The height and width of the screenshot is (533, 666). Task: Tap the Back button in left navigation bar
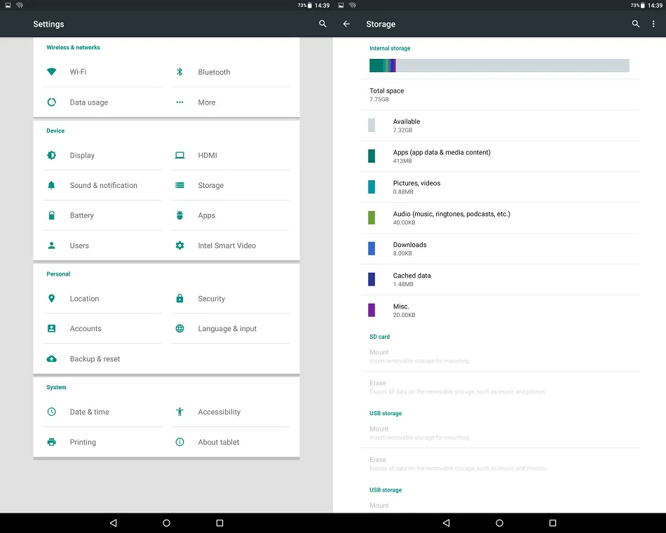pos(113,522)
